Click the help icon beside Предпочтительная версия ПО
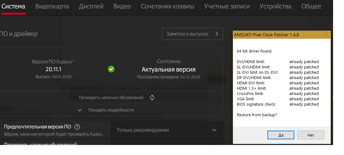 point(77,127)
